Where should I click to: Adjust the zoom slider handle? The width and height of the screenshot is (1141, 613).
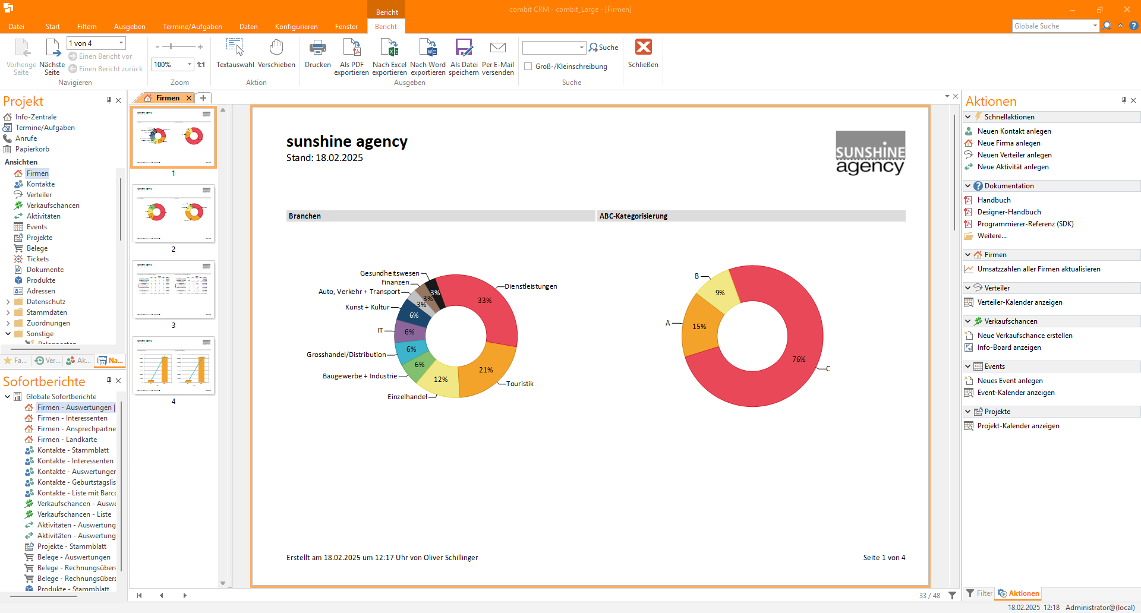pos(171,46)
